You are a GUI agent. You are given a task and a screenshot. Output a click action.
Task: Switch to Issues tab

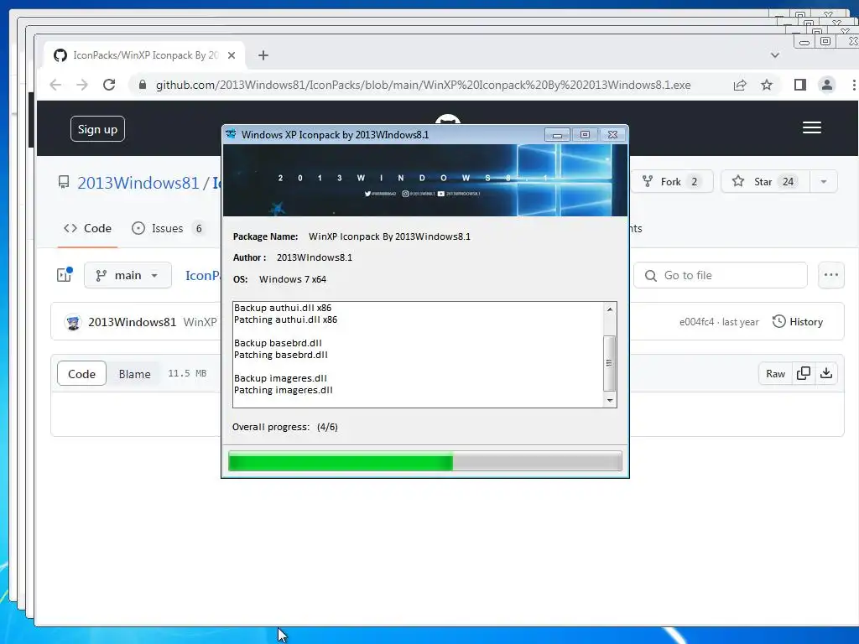168,228
